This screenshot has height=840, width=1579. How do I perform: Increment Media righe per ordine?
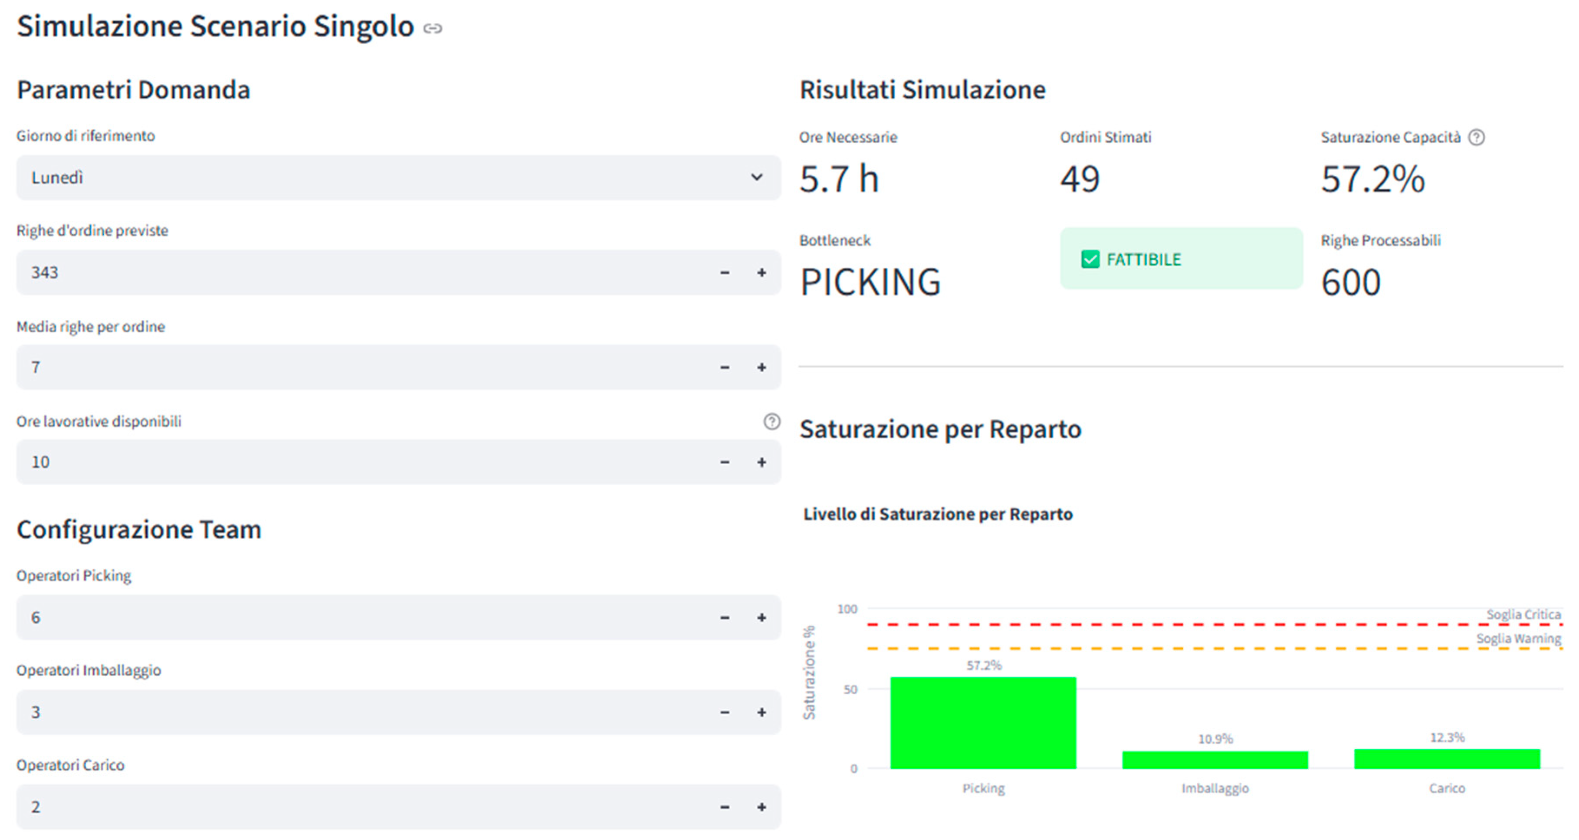click(x=762, y=367)
